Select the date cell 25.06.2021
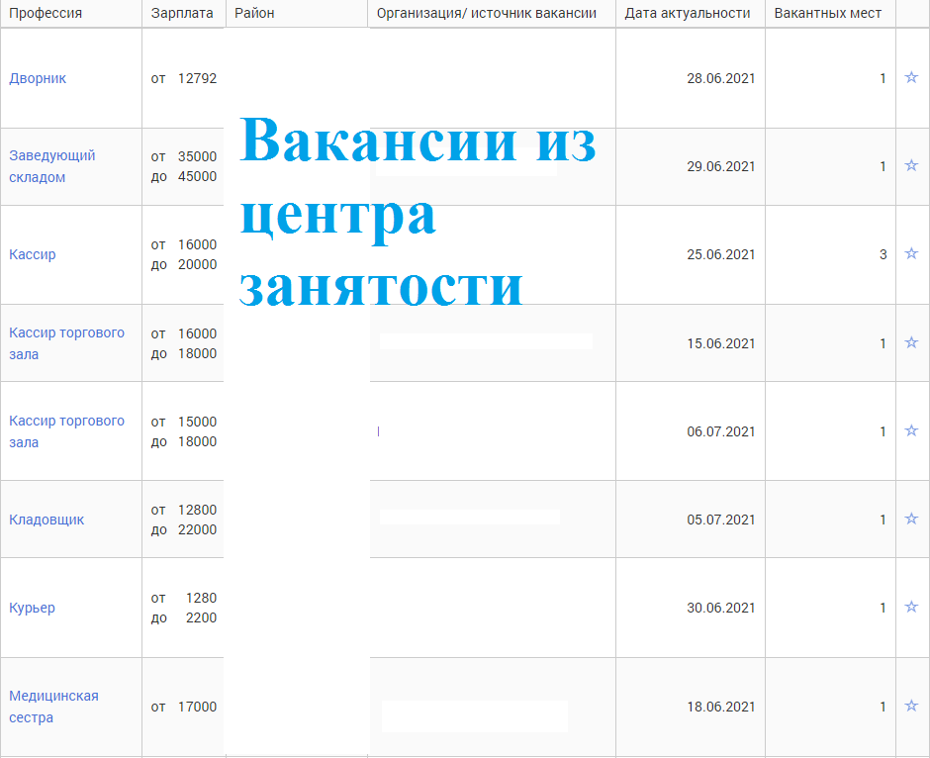This screenshot has width=930, height=758. tap(720, 254)
